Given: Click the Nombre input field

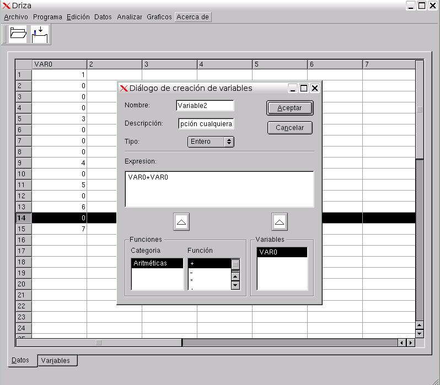Looking at the screenshot, I should pos(205,105).
